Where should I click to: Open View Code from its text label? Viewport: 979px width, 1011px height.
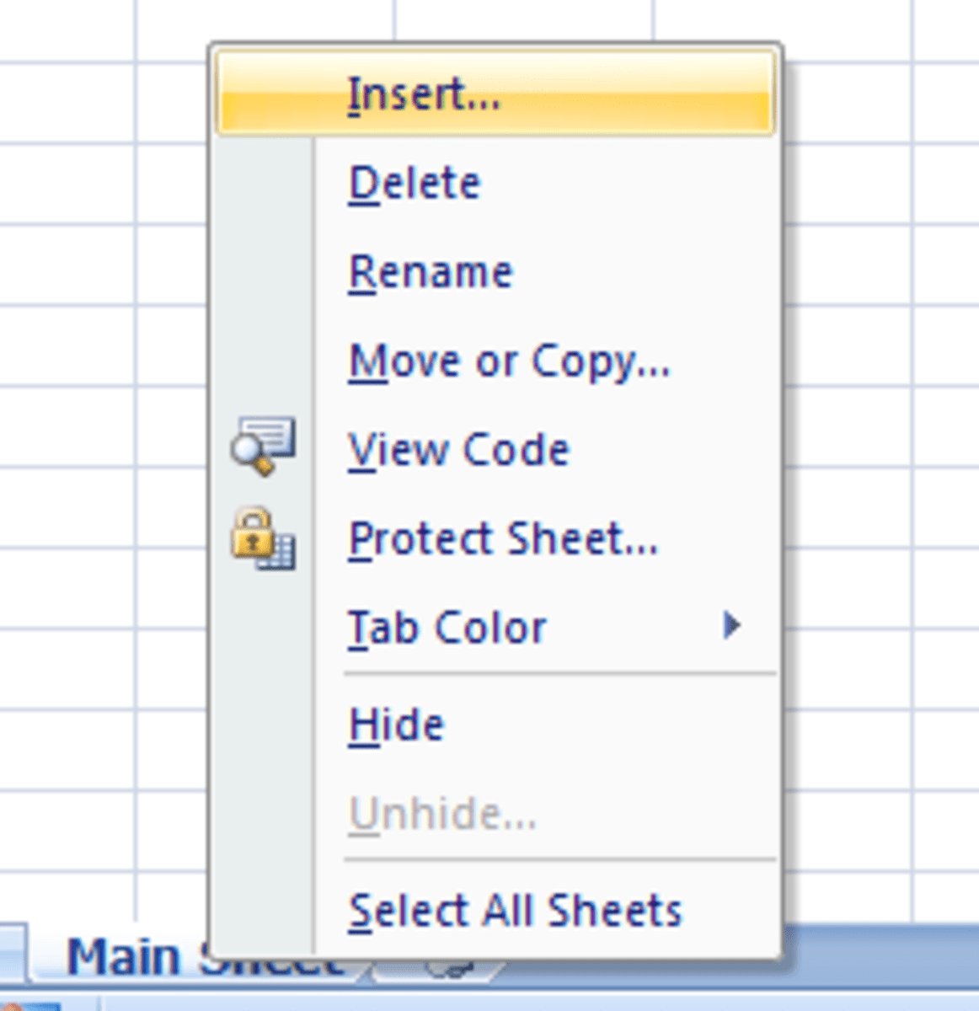coord(459,450)
